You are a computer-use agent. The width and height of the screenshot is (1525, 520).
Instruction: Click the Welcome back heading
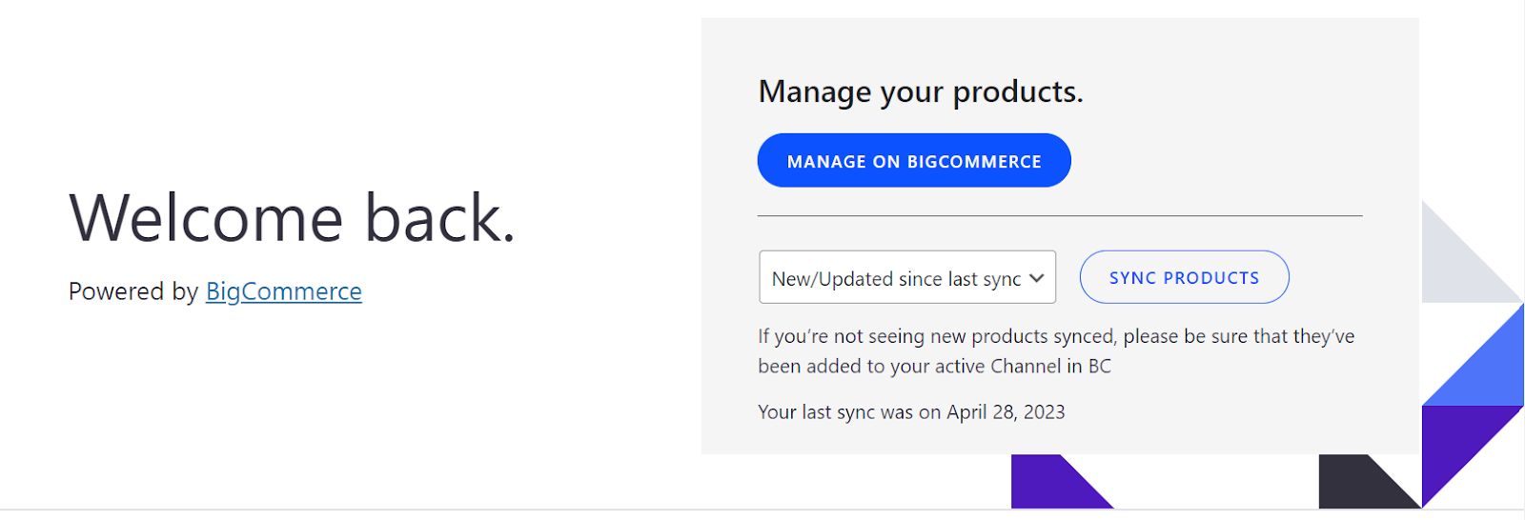292,218
